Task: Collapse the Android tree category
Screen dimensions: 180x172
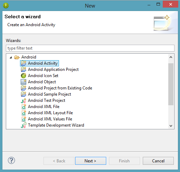Action: pos(11,57)
